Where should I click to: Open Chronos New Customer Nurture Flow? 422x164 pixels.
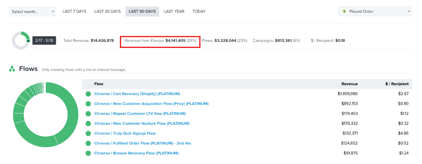[x=142, y=124]
